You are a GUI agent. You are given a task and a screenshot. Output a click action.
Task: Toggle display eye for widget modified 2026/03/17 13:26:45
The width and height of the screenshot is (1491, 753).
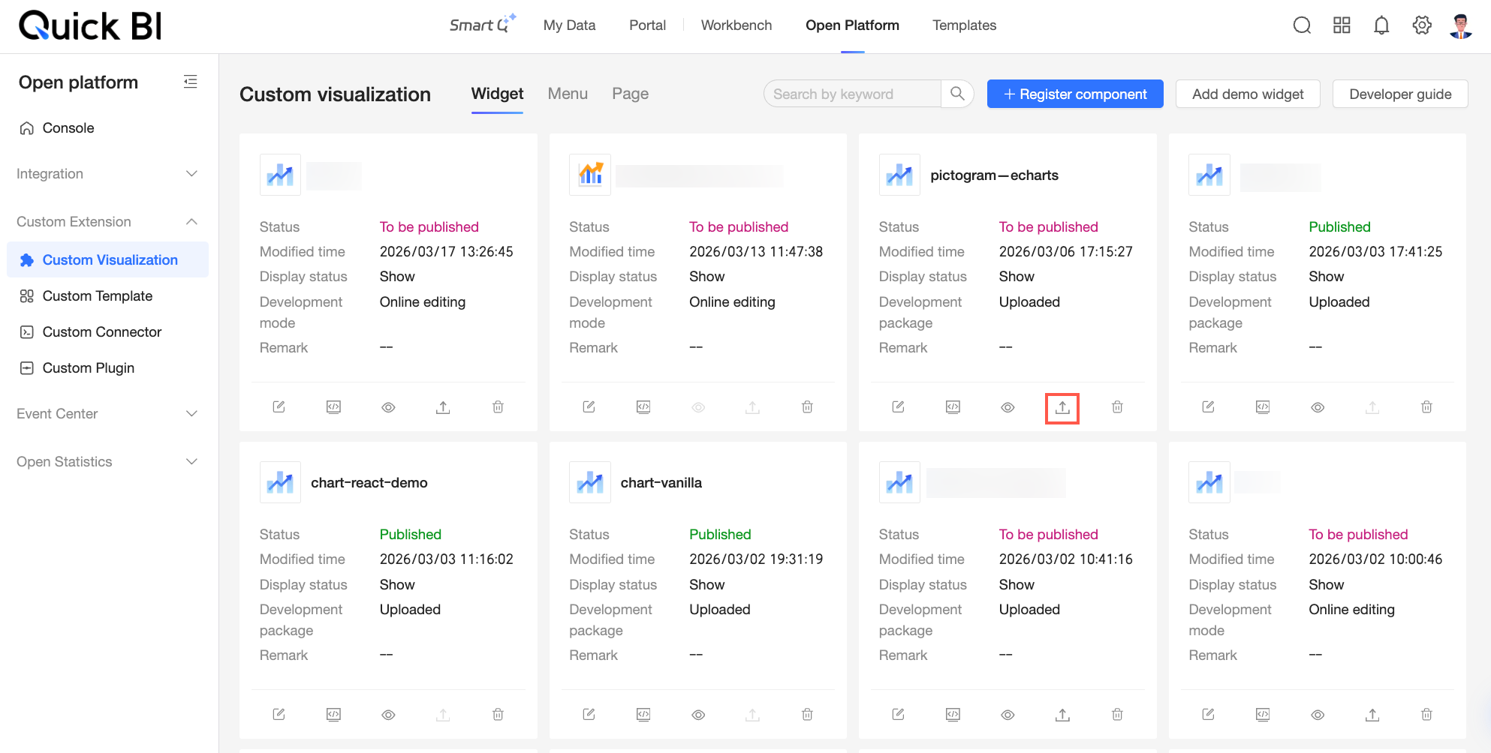point(388,407)
